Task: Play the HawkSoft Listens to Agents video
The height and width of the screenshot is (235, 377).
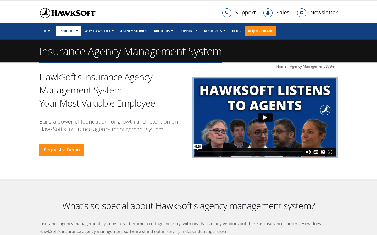Action: click(x=265, y=117)
